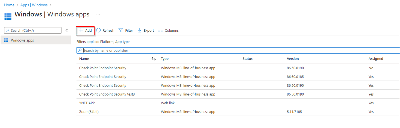Export the apps list
The width and height of the screenshot is (400, 128).
coord(146,31)
